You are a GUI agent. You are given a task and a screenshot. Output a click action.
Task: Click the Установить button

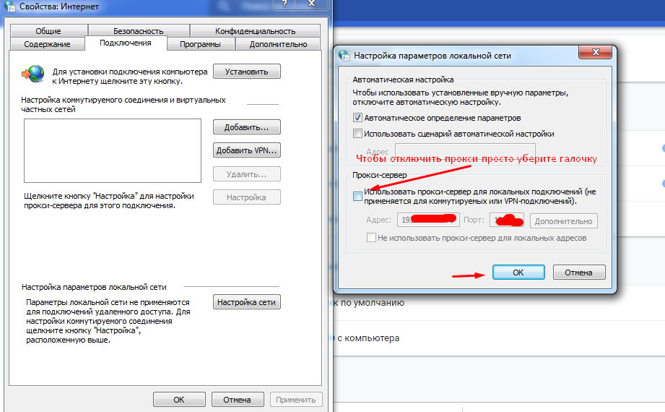click(x=247, y=72)
